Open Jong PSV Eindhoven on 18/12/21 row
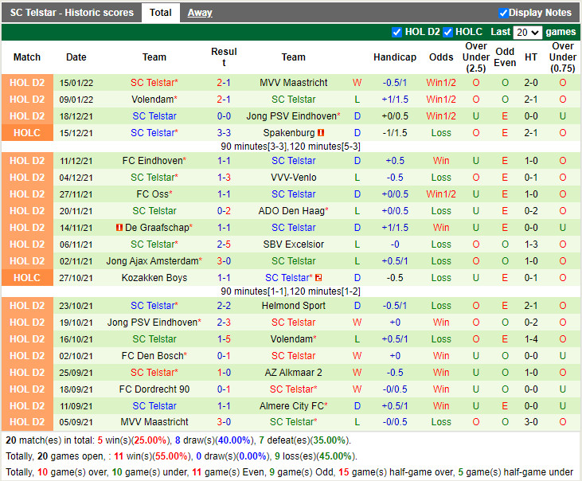The image size is (582, 481). pos(293,116)
